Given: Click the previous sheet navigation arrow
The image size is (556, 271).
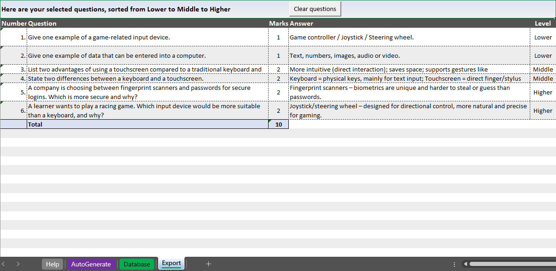Looking at the screenshot, I should (4, 264).
